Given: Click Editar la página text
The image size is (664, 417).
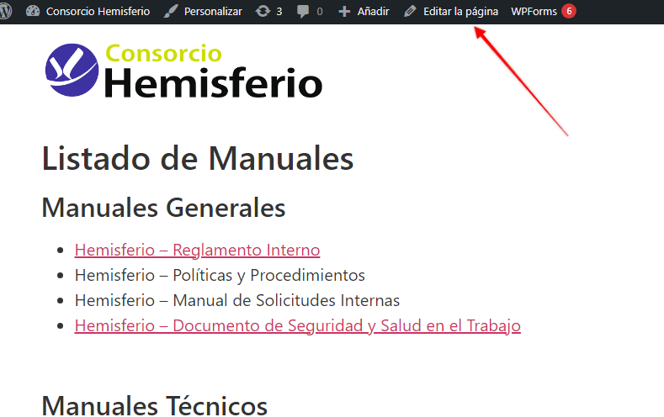Looking at the screenshot, I should 460,12.
